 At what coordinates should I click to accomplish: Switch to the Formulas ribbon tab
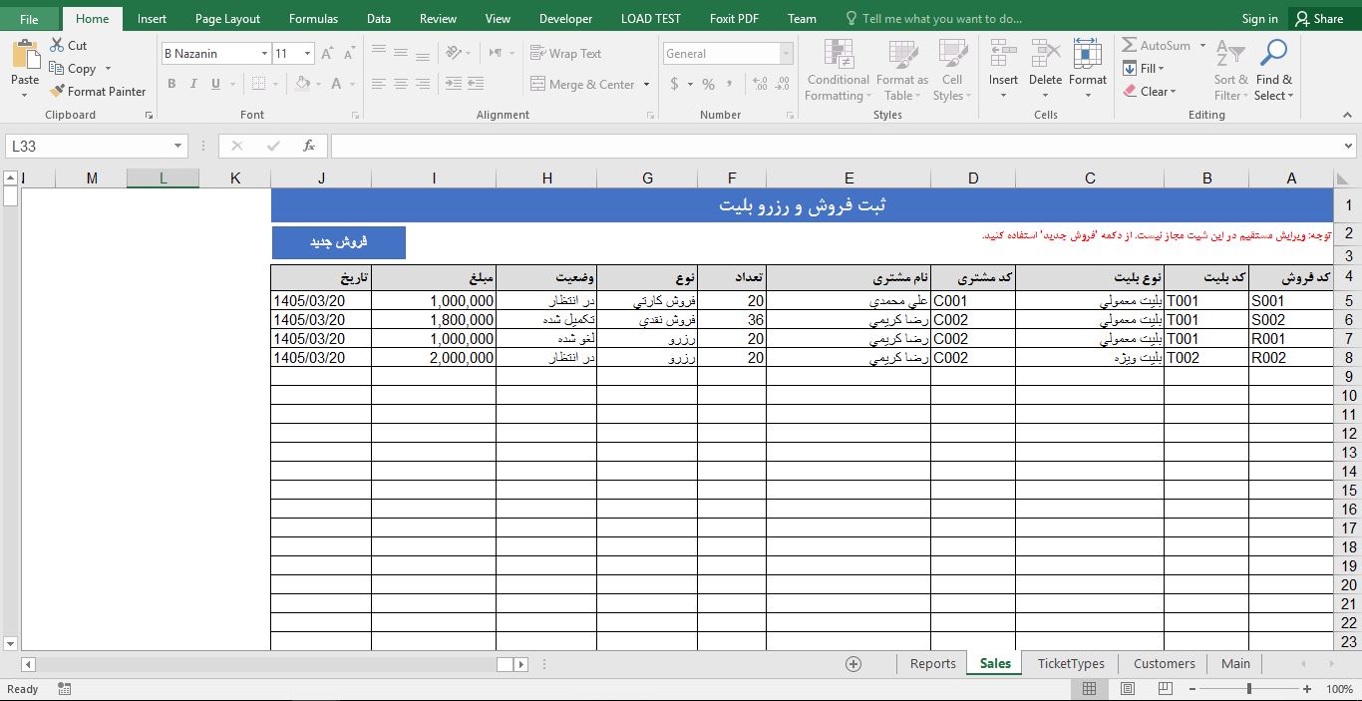pyautogui.click(x=313, y=18)
